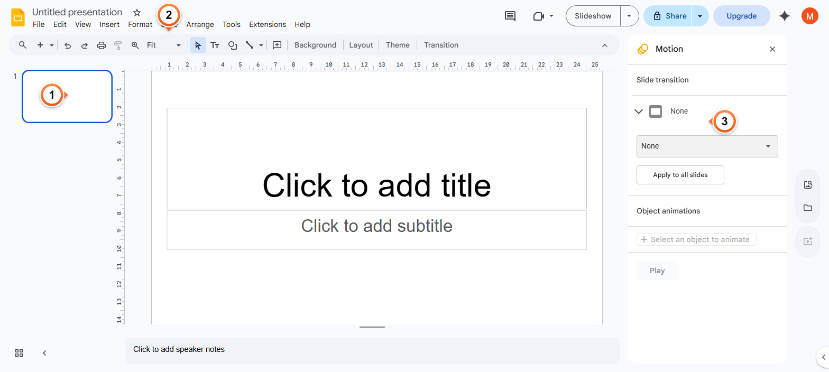This screenshot has width=829, height=372.
Task: Click the subtitle placeholder text
Action: 376,226
